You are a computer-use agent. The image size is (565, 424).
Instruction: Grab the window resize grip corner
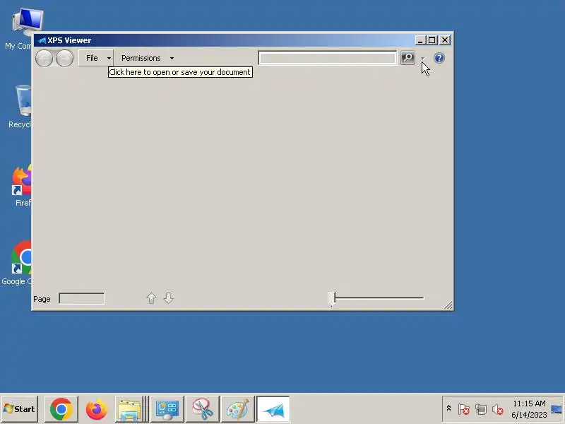[448, 305]
